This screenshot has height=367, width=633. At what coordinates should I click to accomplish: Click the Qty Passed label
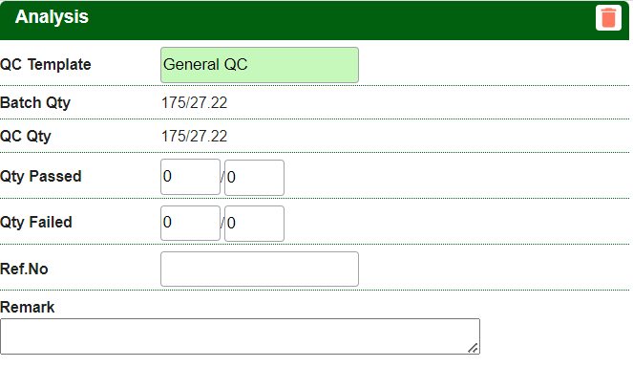click(x=41, y=177)
